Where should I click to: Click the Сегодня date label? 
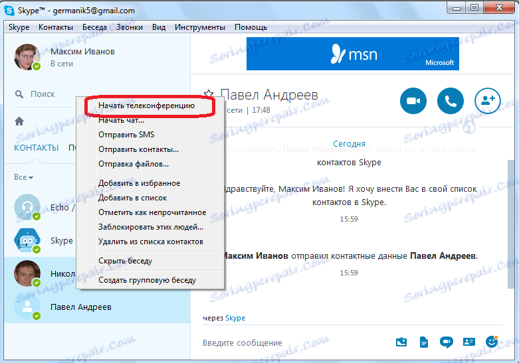[x=349, y=143]
